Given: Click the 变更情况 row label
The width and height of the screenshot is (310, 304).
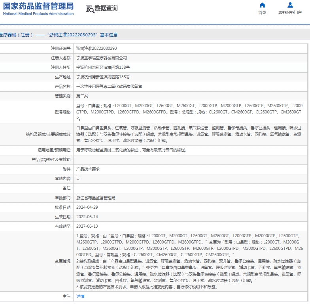Looking at the screenshot, I should [62, 261].
